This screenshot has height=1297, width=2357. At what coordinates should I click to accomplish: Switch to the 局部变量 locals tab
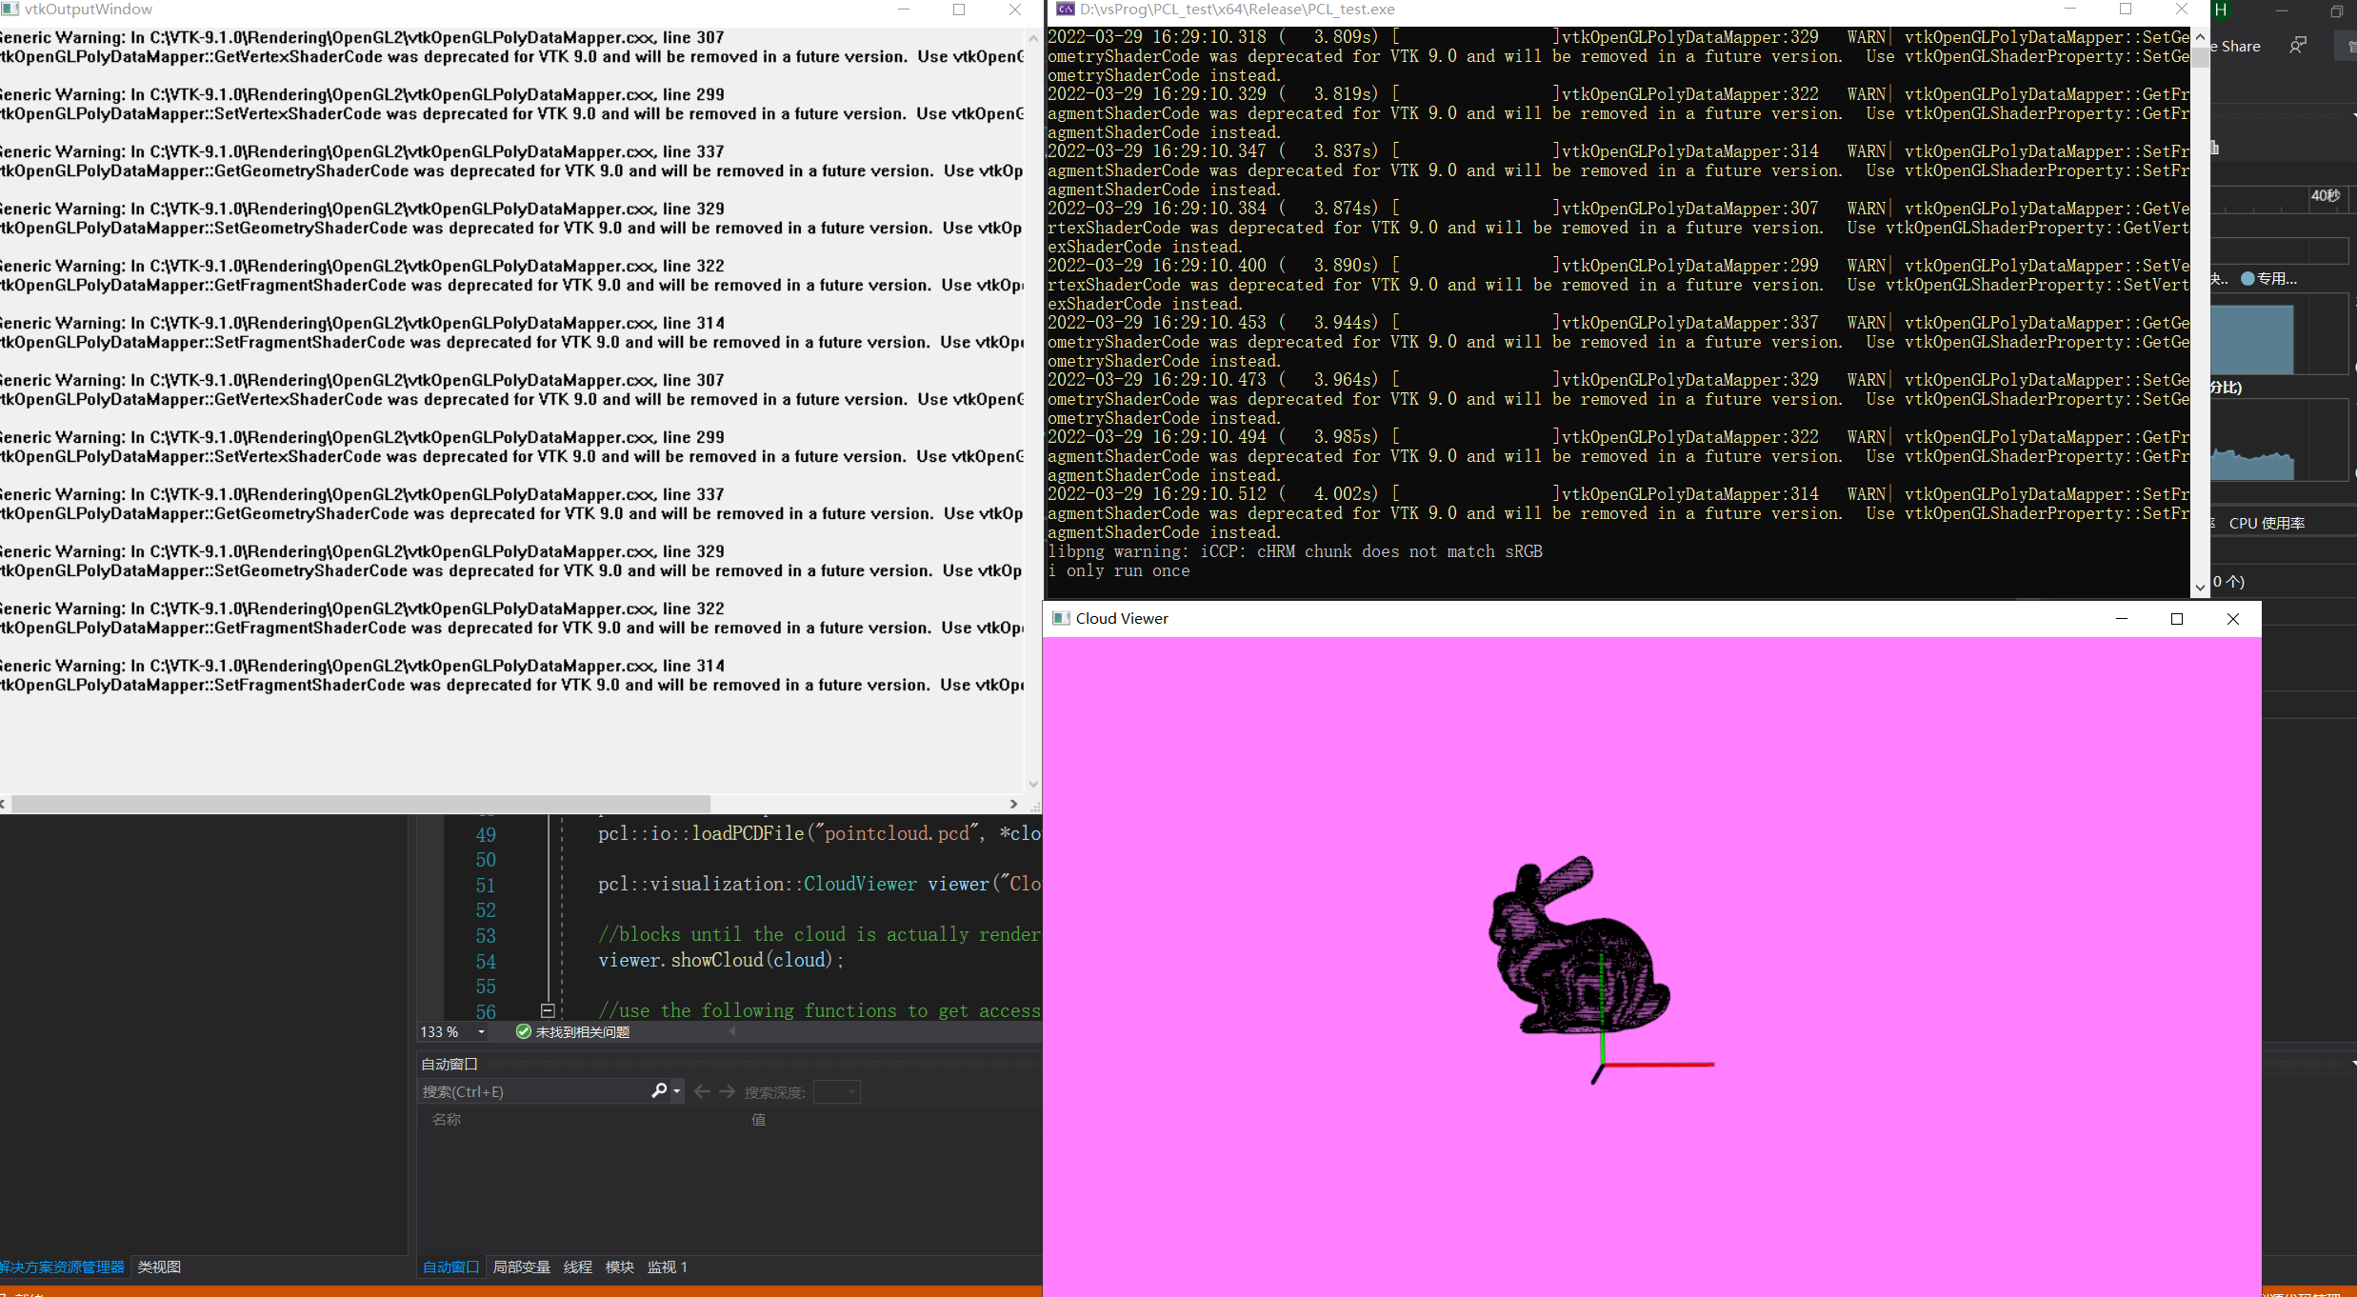coord(521,1267)
